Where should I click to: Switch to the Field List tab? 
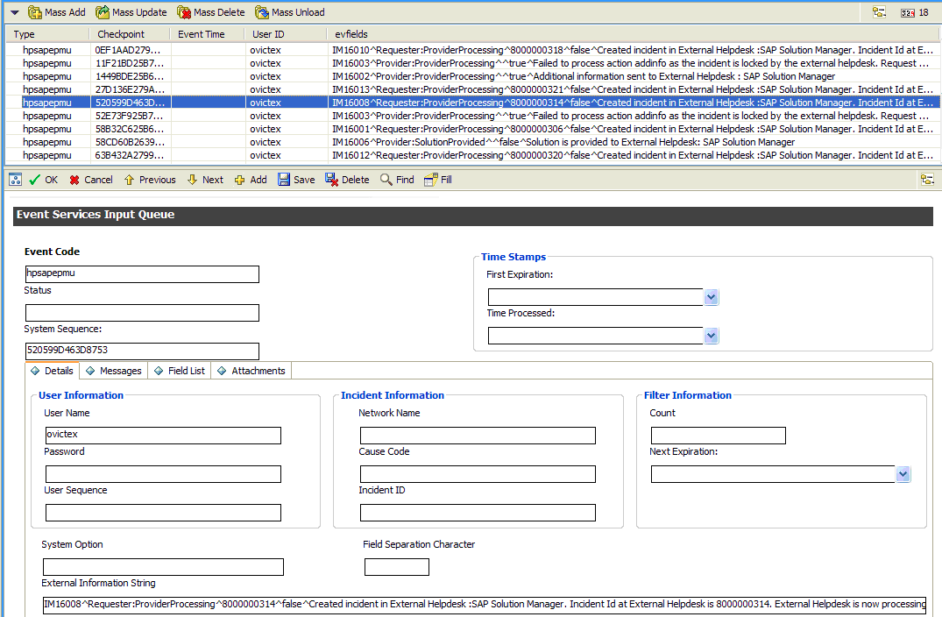coord(180,371)
